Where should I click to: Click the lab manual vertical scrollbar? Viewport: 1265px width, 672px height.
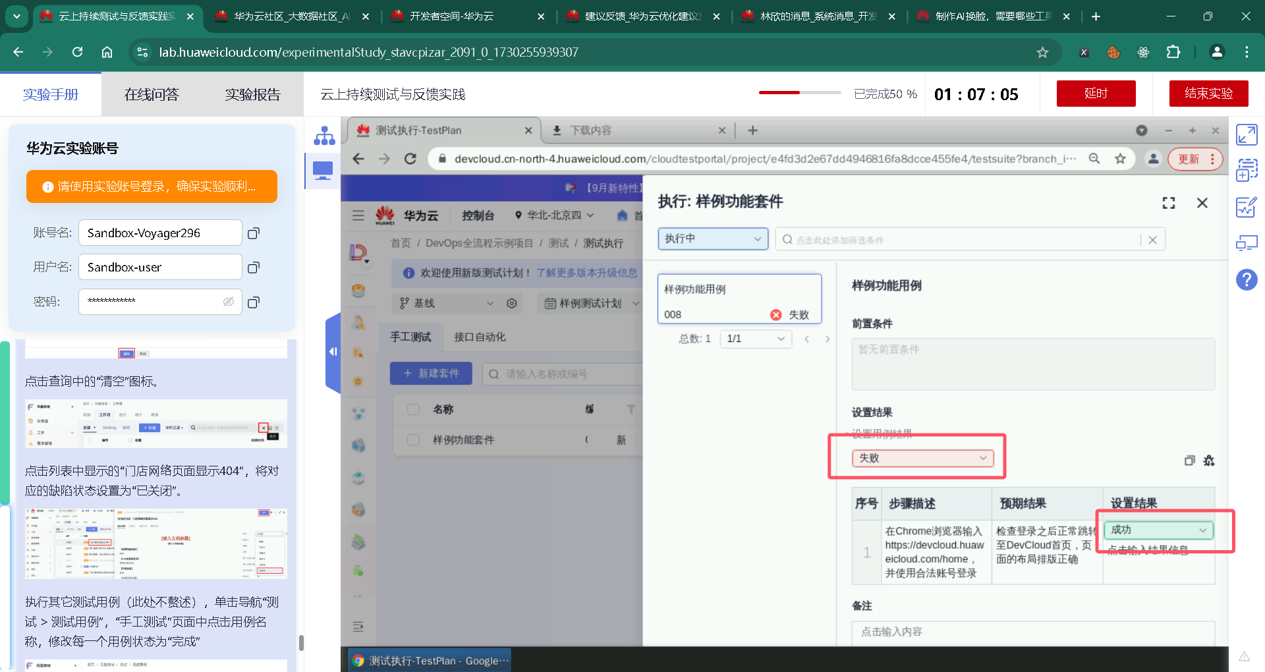301,642
